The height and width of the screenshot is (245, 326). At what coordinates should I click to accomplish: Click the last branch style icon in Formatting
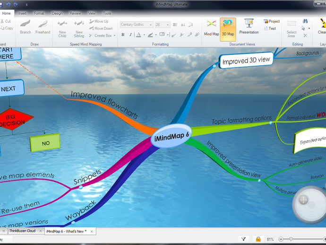tap(197, 35)
